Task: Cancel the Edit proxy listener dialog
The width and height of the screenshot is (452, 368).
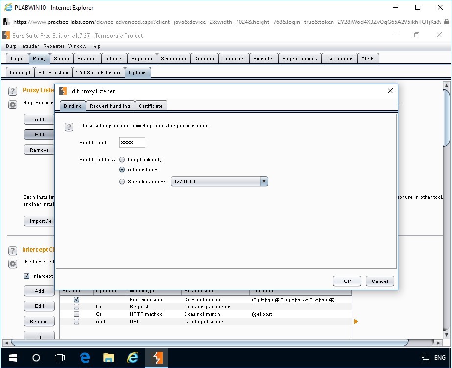Action: pos(380,281)
